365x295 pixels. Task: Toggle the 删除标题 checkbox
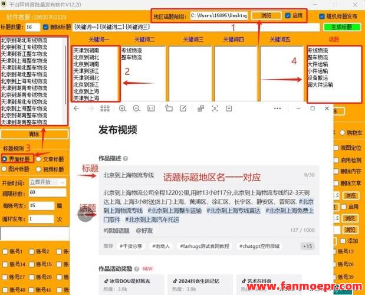point(46,27)
